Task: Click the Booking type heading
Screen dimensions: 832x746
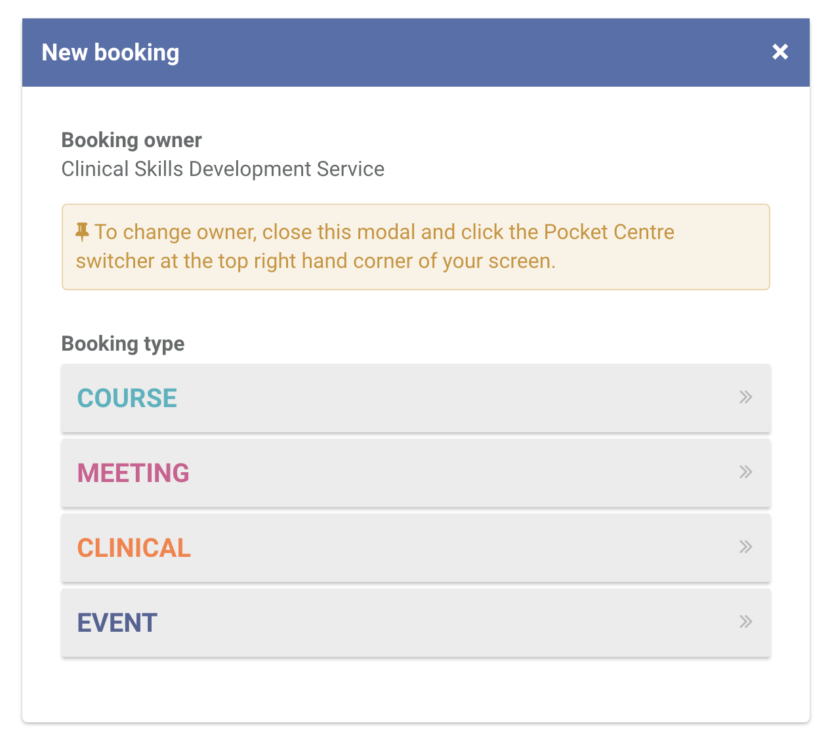Action: (123, 343)
